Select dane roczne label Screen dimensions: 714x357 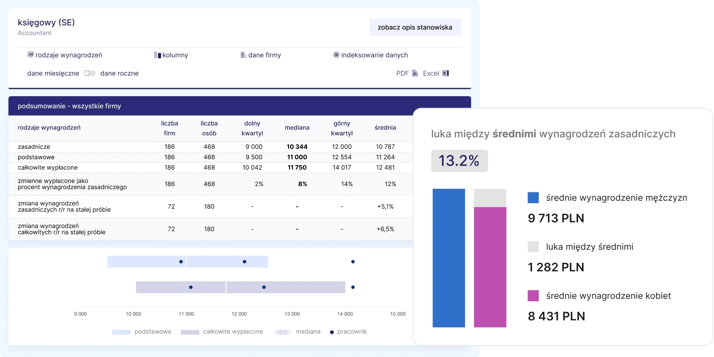[x=119, y=73]
